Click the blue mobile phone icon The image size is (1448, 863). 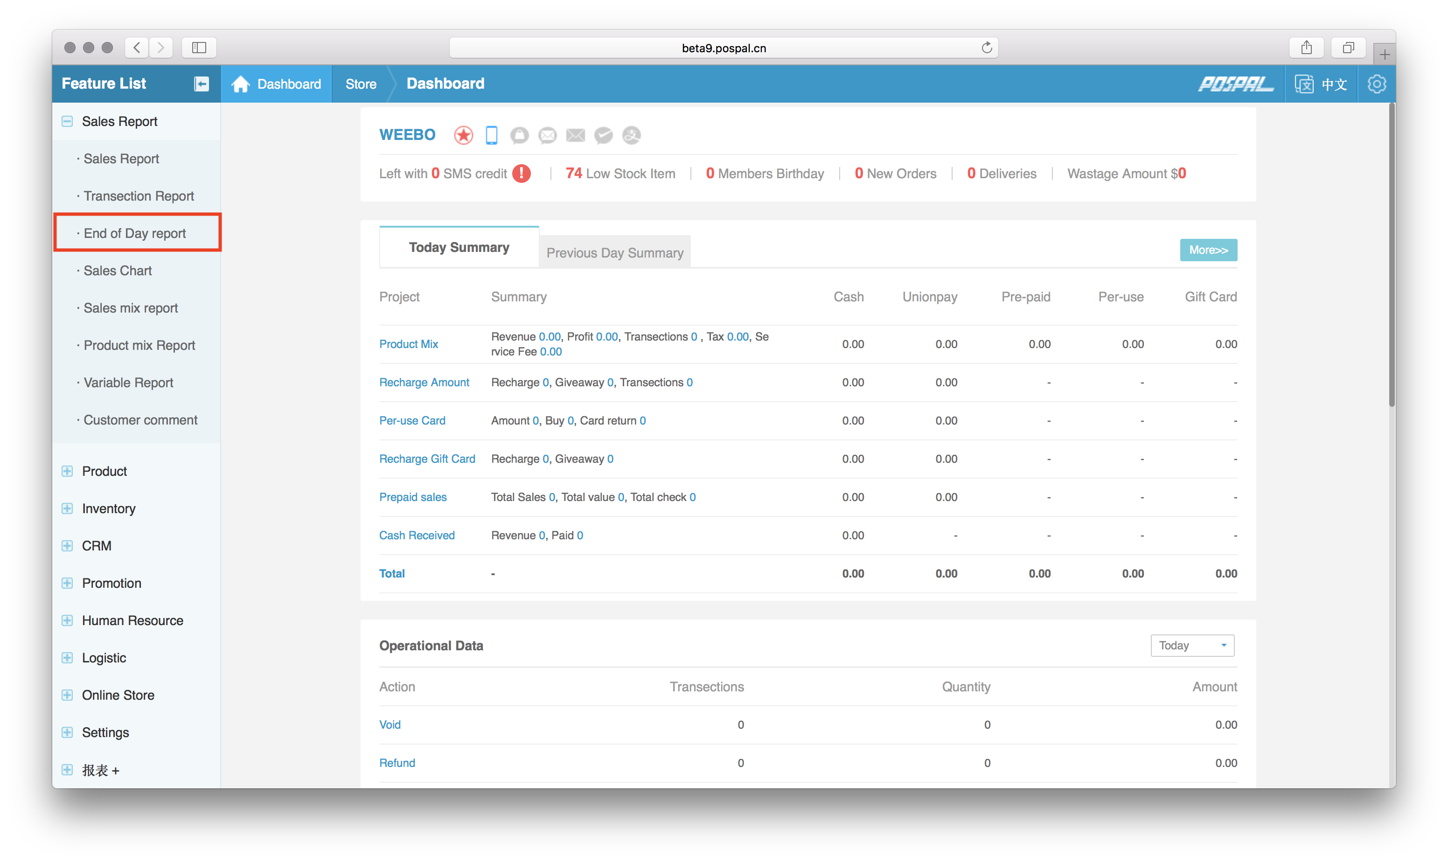491,135
